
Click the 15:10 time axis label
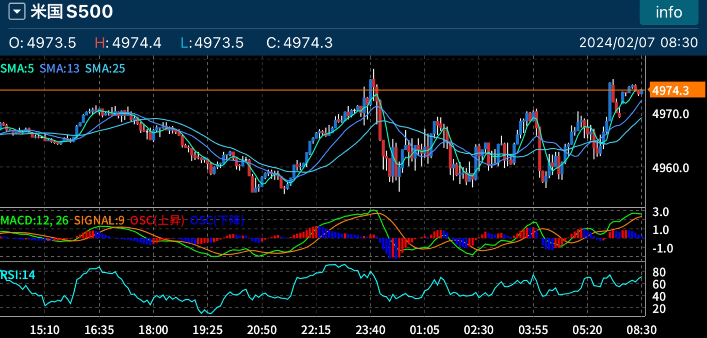[45, 330]
